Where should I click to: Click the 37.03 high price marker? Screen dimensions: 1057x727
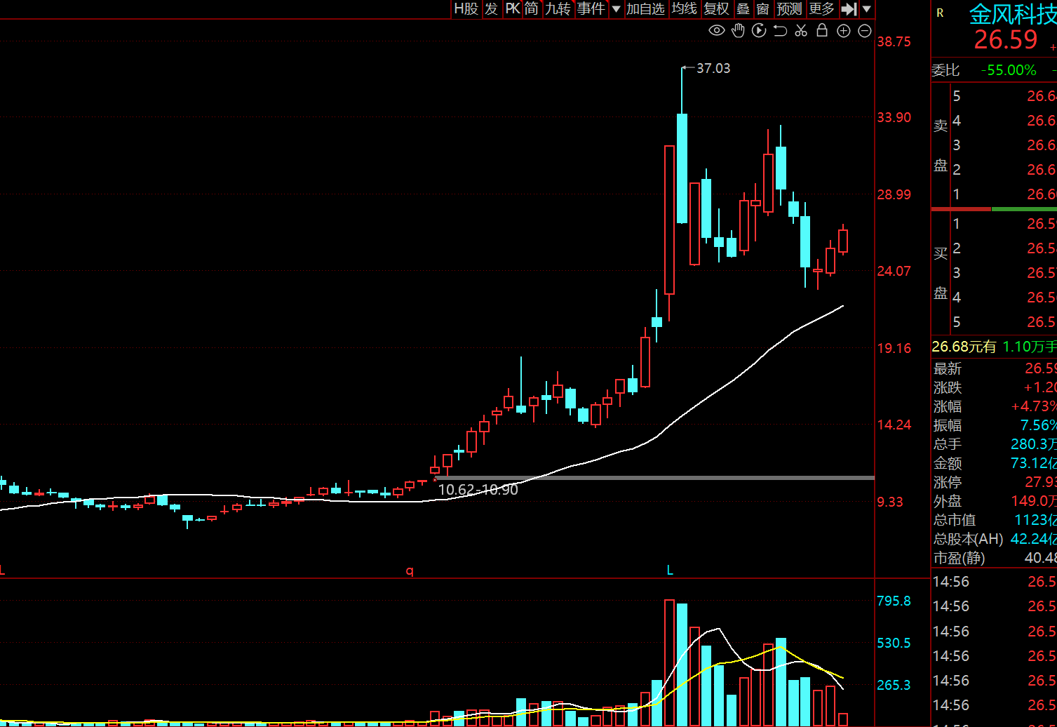(x=713, y=69)
